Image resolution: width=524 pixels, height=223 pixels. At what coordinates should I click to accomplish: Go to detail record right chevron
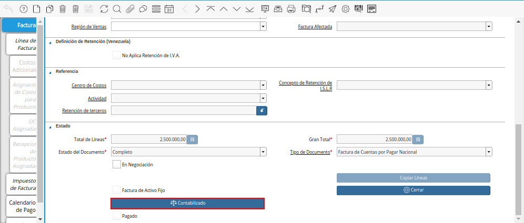pyautogui.click(x=197, y=9)
